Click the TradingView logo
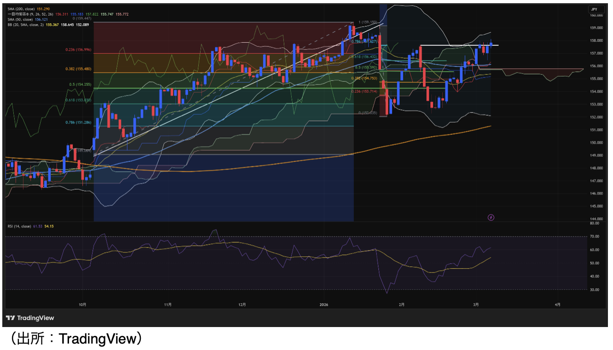 (30, 318)
